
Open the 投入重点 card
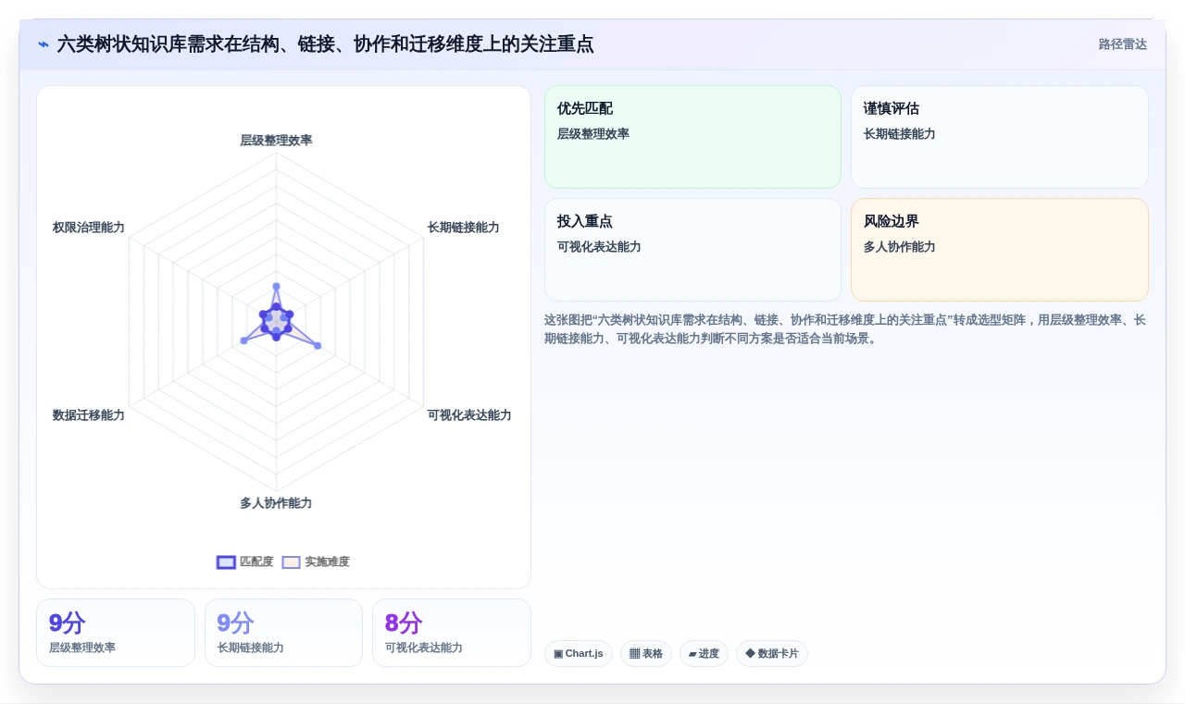pos(692,250)
